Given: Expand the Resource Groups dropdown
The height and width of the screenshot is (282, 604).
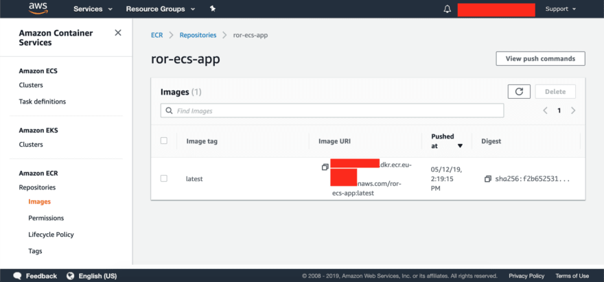Looking at the screenshot, I should pos(161,9).
